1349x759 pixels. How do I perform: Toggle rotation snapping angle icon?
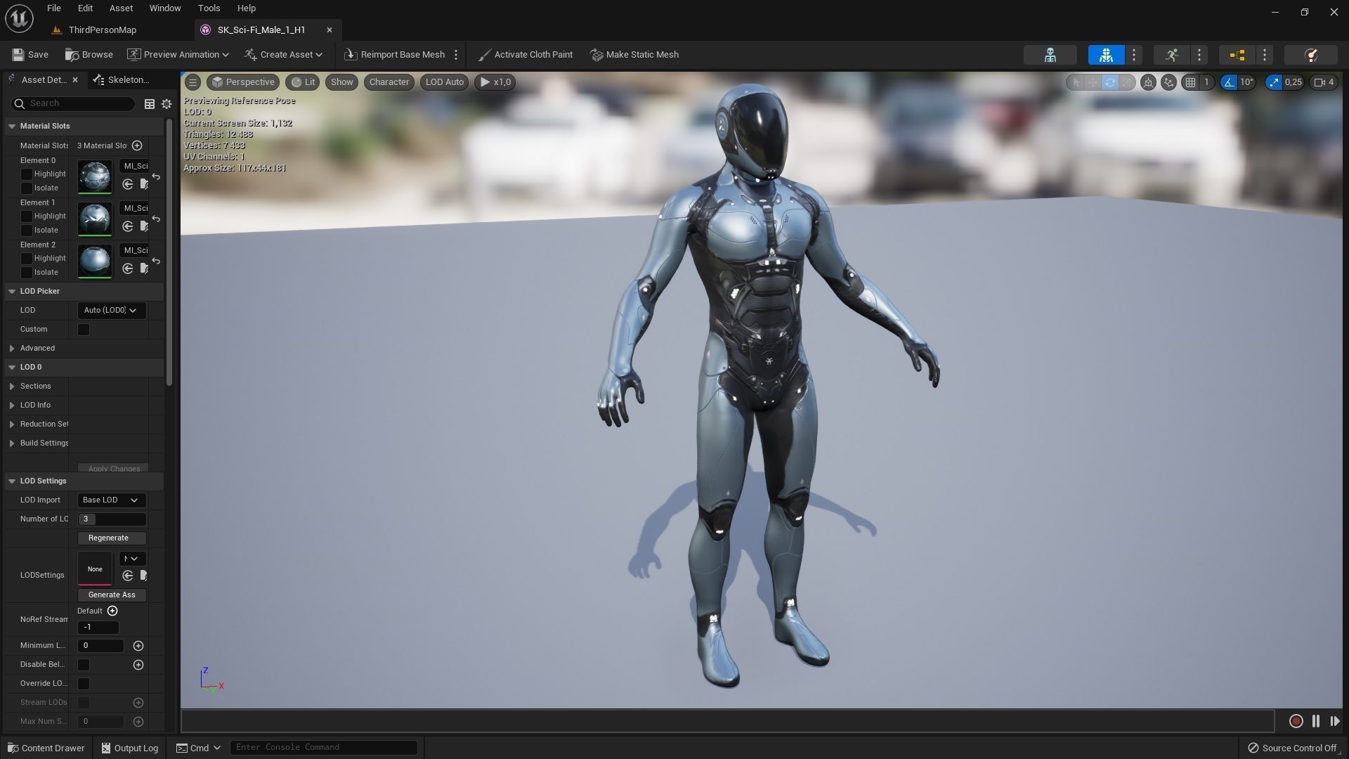[1229, 82]
